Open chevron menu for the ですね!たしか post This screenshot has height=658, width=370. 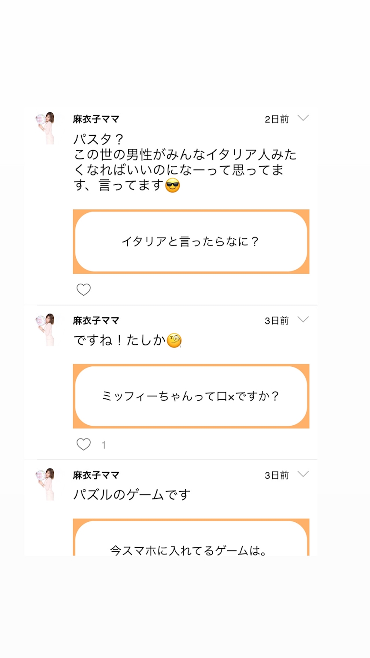point(303,320)
